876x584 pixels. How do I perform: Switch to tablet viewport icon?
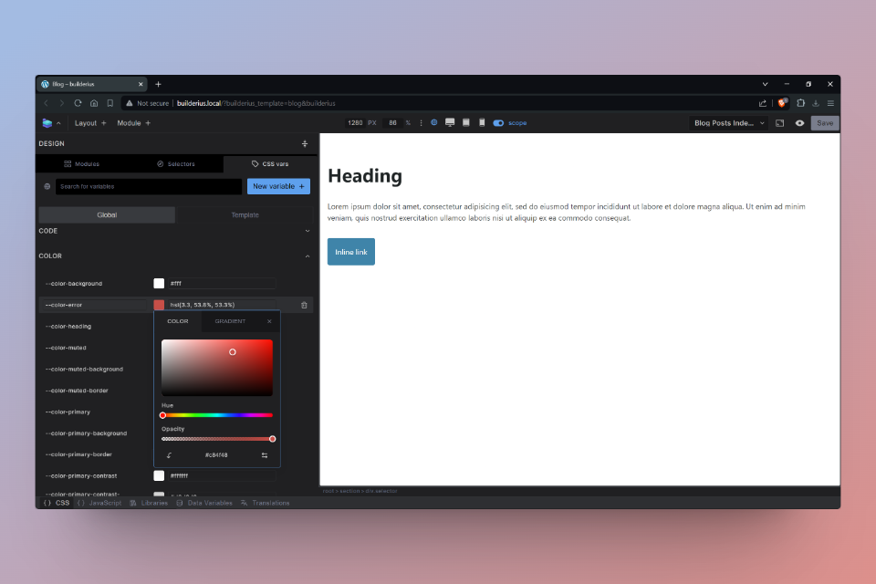466,122
